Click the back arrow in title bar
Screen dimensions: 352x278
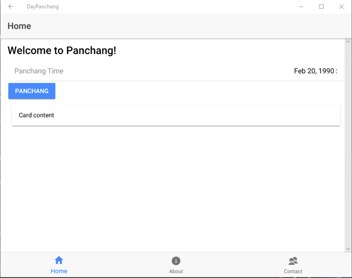coord(11,7)
